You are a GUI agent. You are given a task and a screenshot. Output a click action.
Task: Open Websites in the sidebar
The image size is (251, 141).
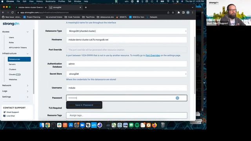(13, 80)
